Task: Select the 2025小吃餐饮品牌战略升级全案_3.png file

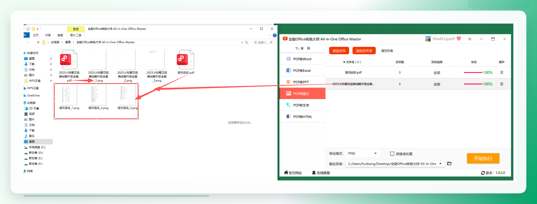Action: coord(157,66)
